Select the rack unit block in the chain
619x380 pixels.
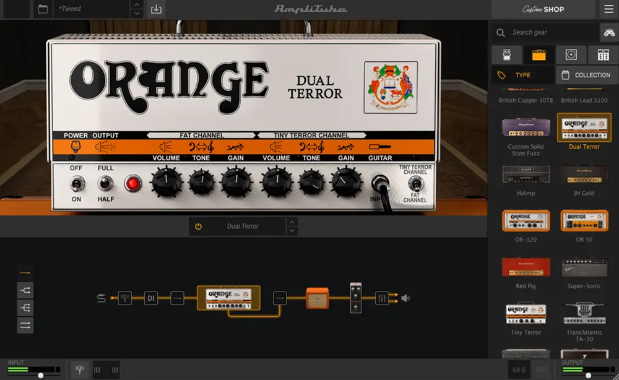click(x=356, y=298)
